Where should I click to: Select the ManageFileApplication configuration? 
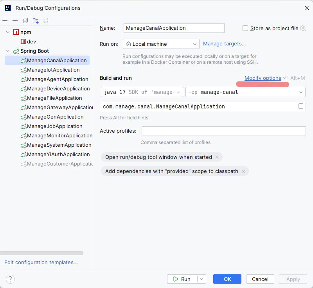[51, 98]
